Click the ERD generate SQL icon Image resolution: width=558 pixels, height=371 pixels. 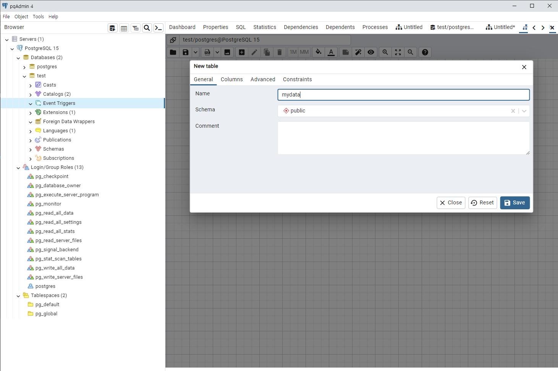coord(207,52)
